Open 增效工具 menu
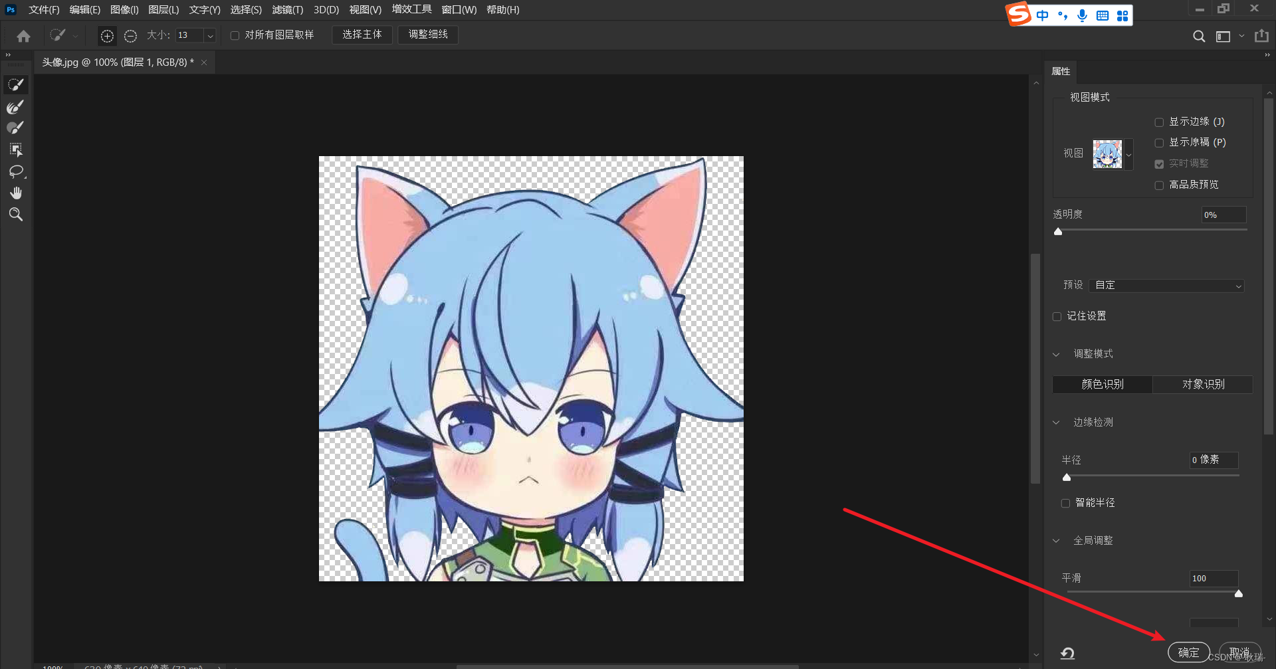1276x669 pixels. point(411,9)
